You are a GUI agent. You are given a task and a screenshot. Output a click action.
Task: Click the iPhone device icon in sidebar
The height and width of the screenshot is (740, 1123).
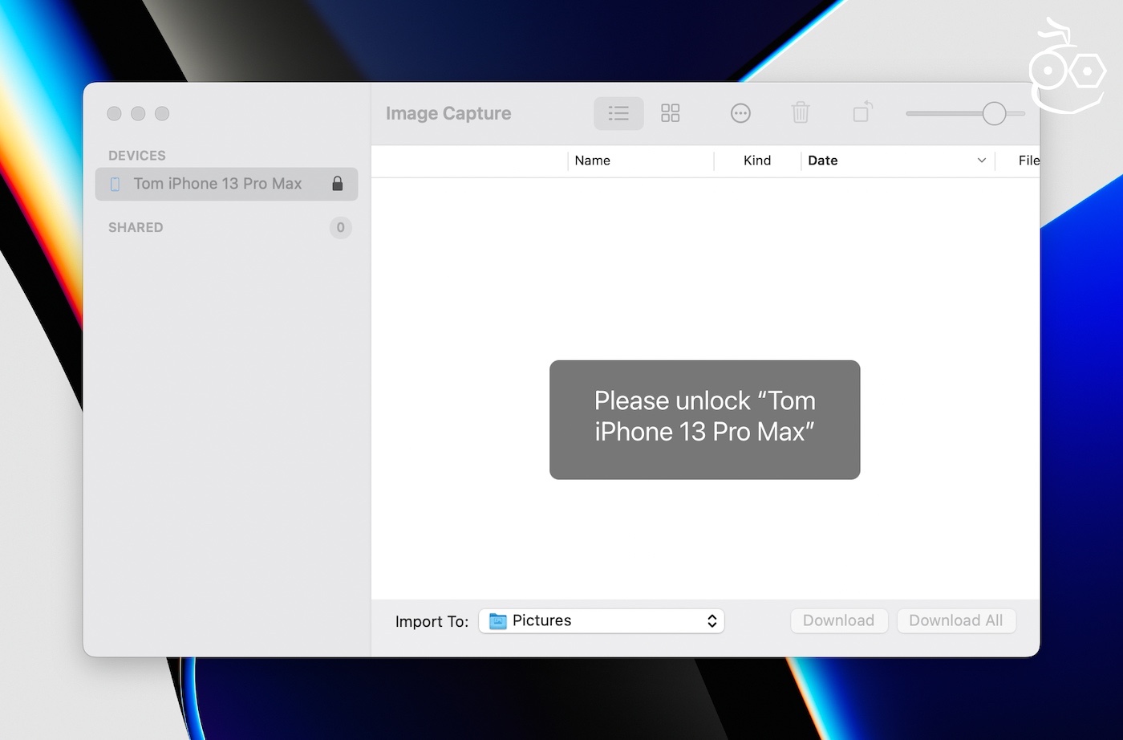click(x=115, y=184)
